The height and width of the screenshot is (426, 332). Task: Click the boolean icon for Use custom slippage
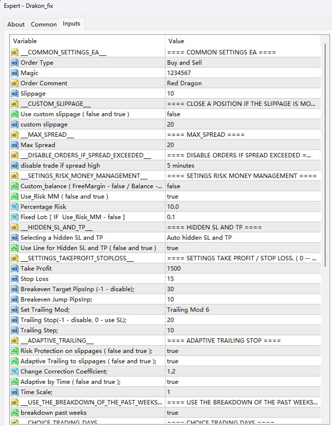point(14,114)
